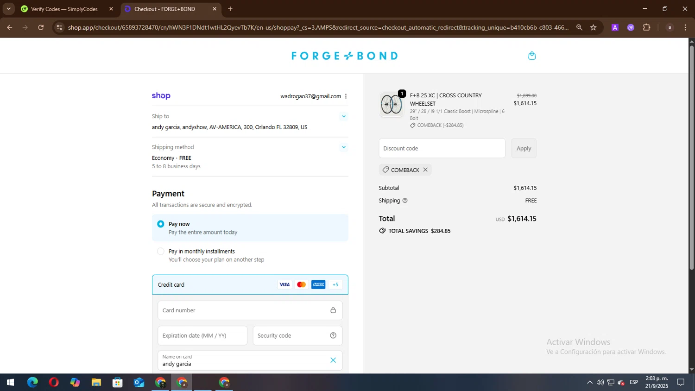Go back to previous page

pos(9,27)
